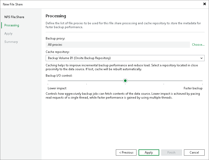Viewport: 209px width, 160px height.
Task: Go to the NFS File Share step
Action: (x=14, y=17)
